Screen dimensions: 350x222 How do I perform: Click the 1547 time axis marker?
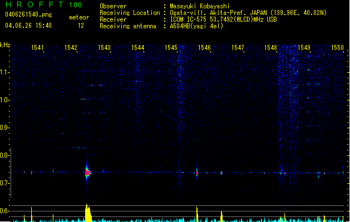pyautogui.click(x=238, y=48)
